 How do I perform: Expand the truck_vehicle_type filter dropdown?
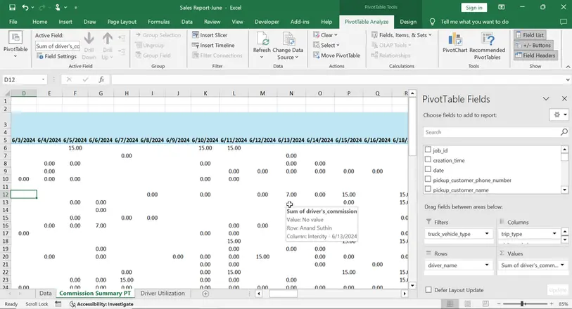(488, 233)
